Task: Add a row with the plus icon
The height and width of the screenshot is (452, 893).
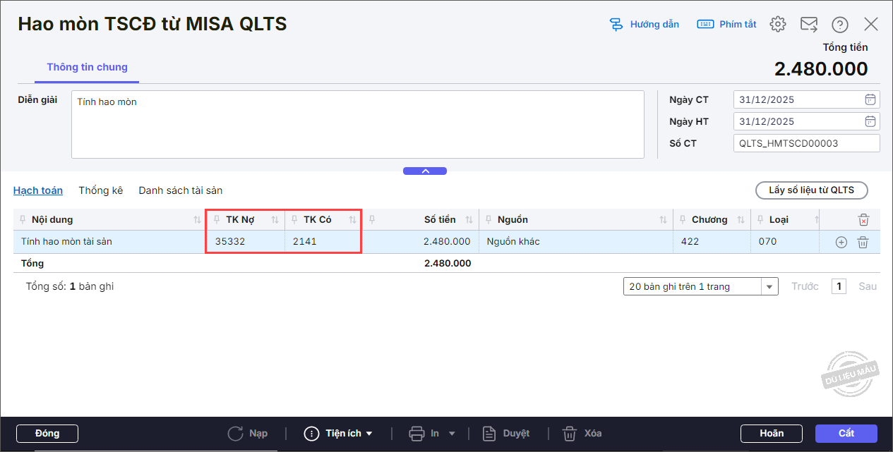Action: tap(841, 242)
